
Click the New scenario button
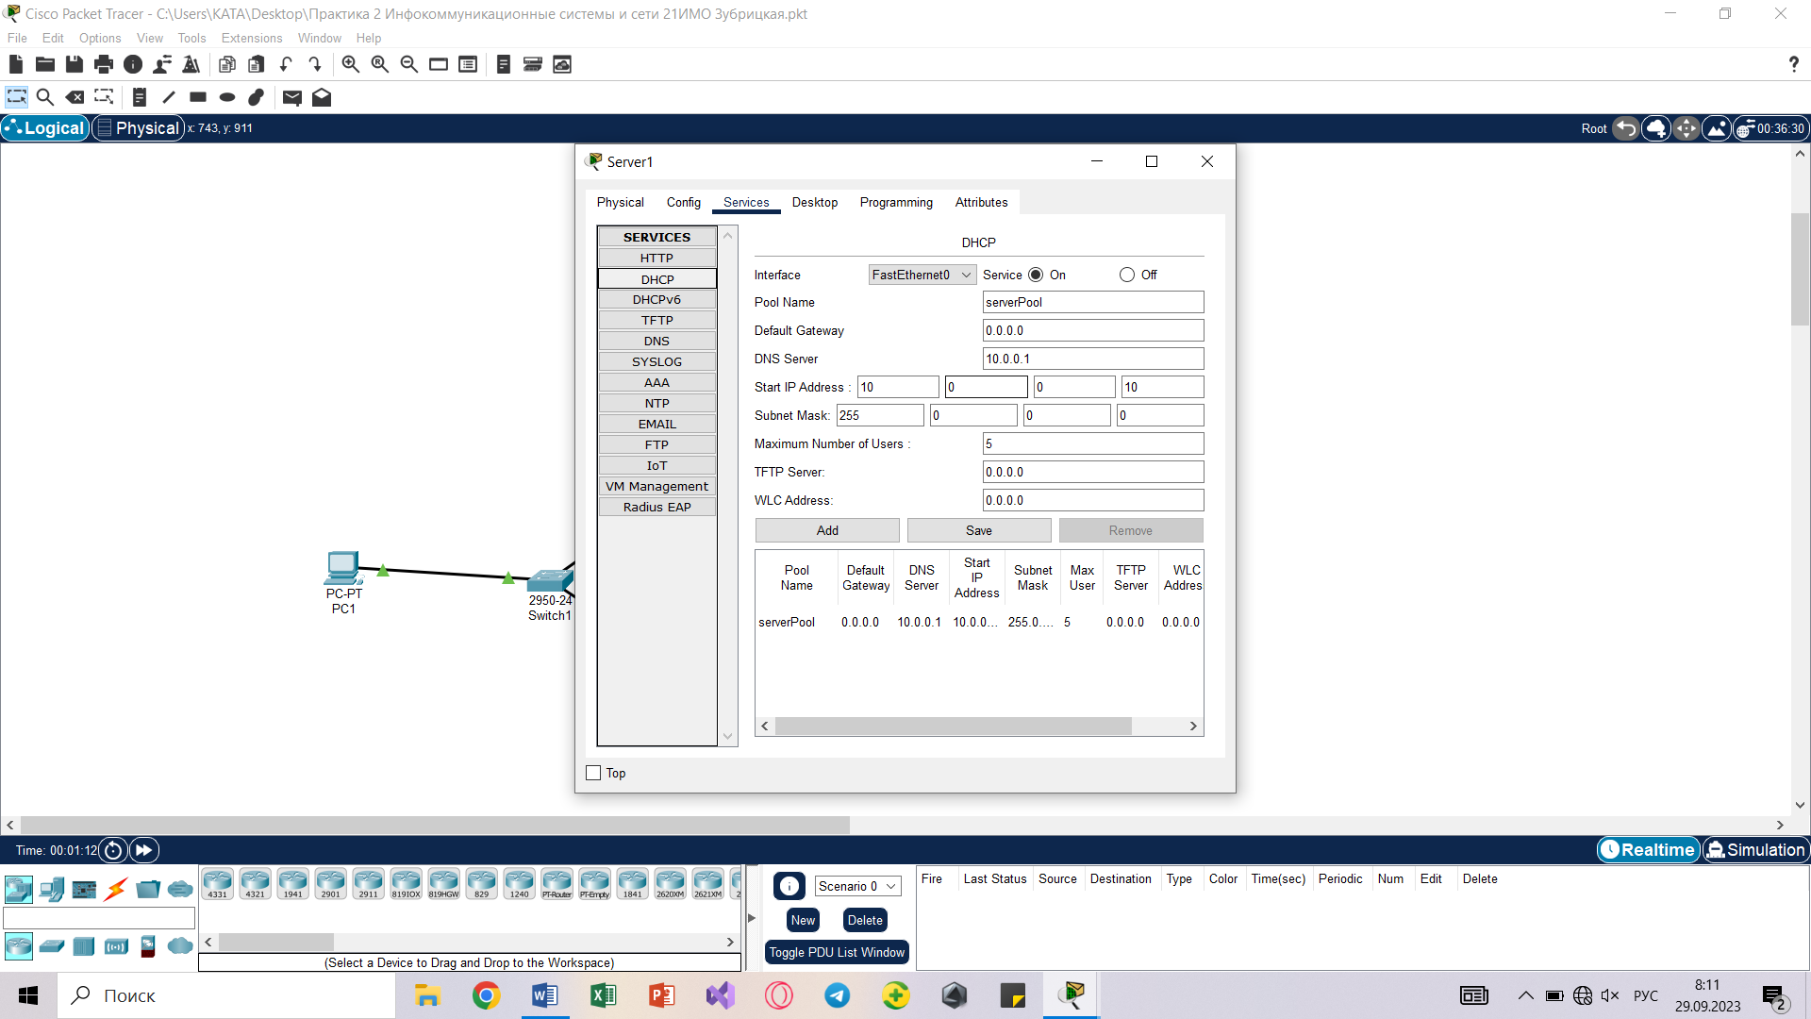click(x=803, y=920)
